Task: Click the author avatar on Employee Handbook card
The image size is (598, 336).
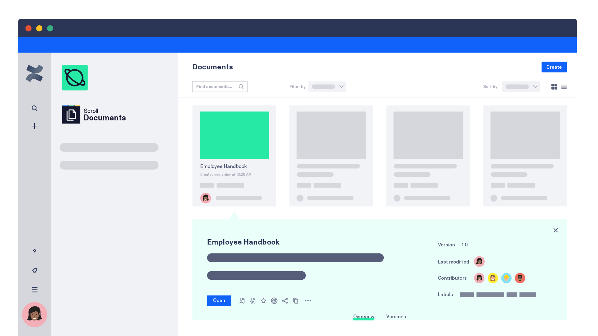Action: click(206, 198)
